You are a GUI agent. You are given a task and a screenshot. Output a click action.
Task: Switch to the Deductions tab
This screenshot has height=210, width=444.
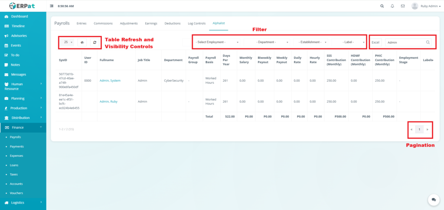click(173, 23)
